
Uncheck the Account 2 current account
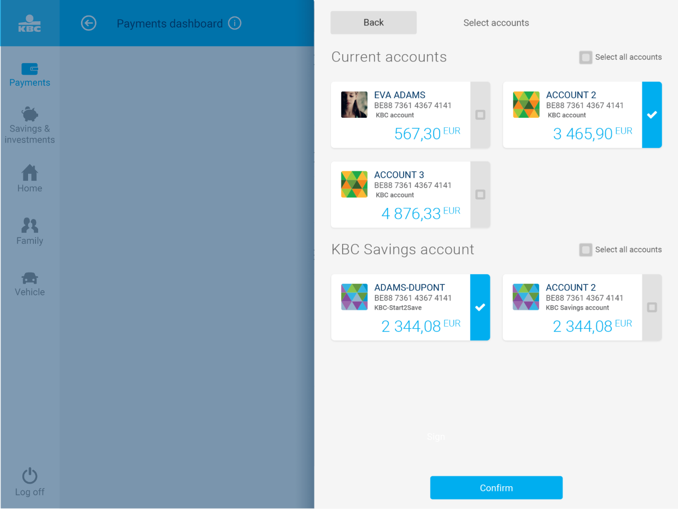(652, 115)
